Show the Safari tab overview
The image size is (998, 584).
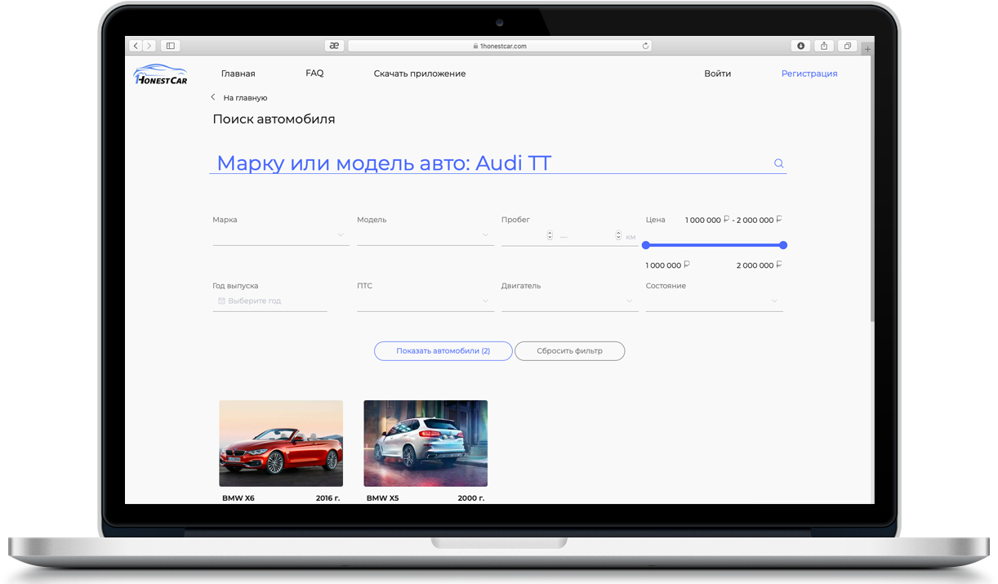[x=848, y=46]
